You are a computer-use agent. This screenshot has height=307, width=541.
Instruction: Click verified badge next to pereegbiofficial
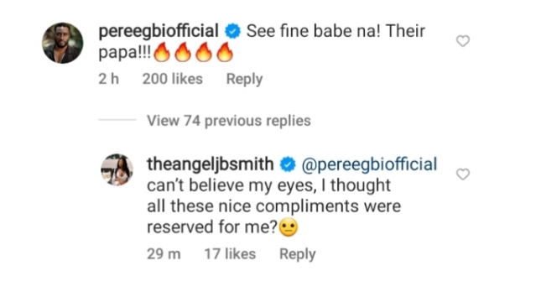point(232,31)
